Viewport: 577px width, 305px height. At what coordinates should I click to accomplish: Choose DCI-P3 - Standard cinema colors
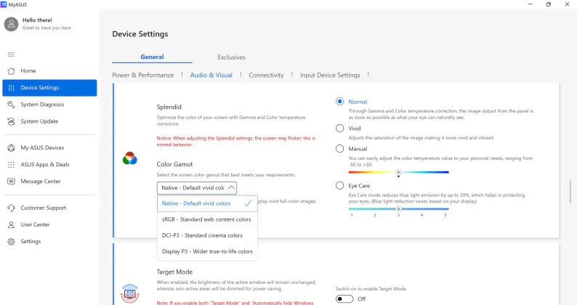[208, 235]
